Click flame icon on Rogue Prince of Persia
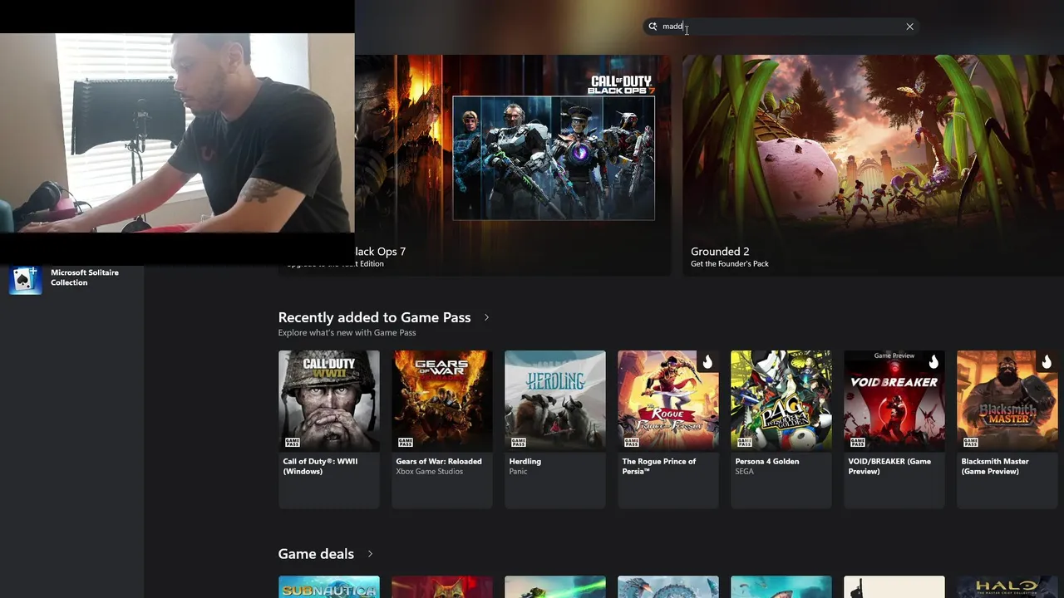This screenshot has width=1064, height=598. pyautogui.click(x=707, y=361)
